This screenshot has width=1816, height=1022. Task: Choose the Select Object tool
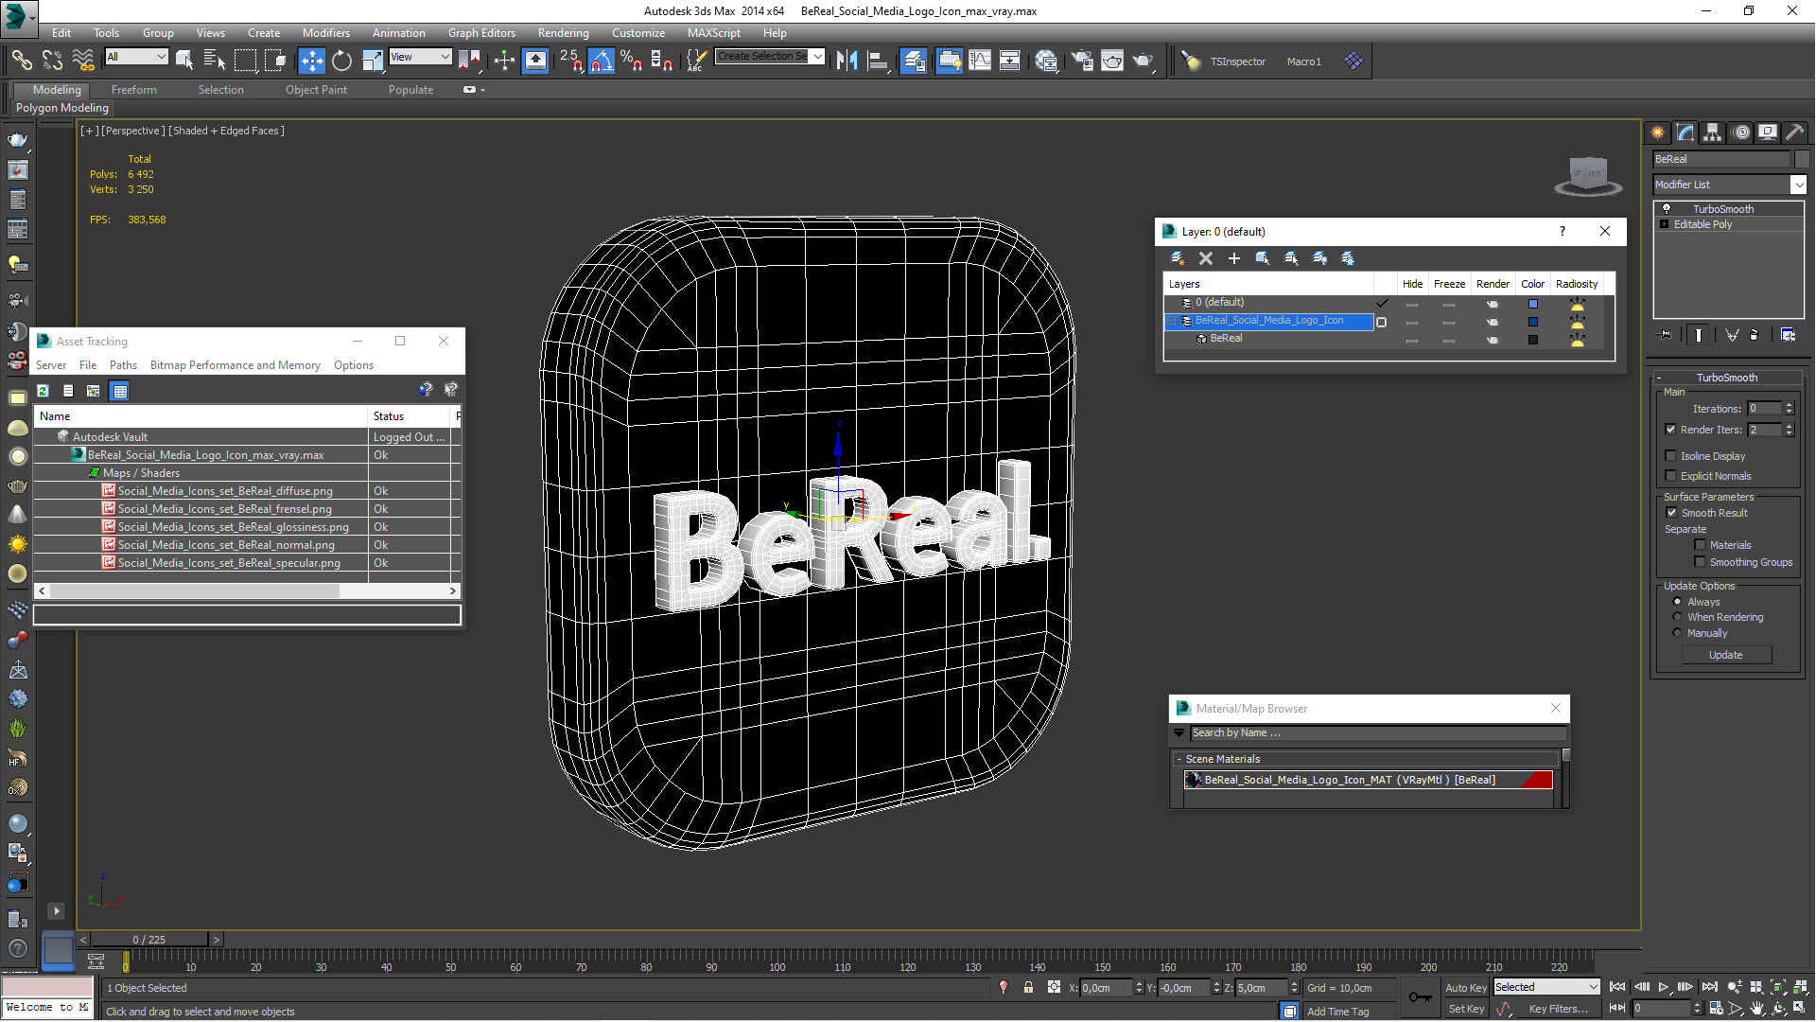tap(184, 61)
